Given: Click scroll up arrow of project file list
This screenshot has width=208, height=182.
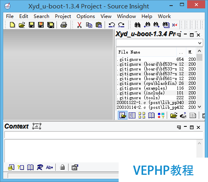Looking at the screenshot, I should [x=199, y=51].
